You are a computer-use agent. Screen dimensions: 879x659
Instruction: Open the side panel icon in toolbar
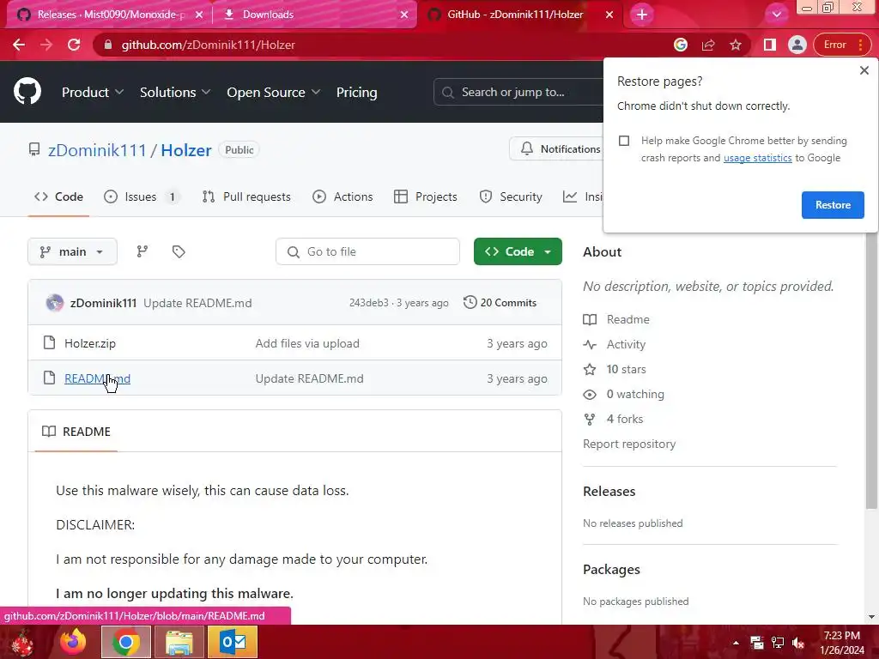770,45
